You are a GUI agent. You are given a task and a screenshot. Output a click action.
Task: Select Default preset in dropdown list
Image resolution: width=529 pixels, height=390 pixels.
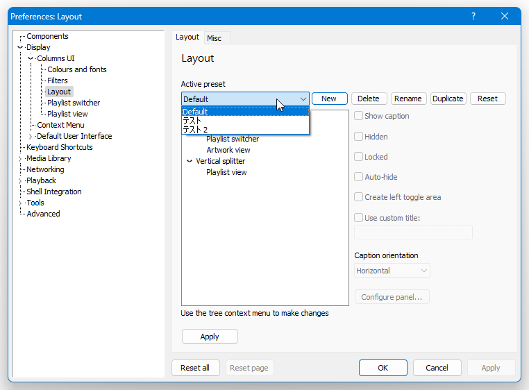245,112
